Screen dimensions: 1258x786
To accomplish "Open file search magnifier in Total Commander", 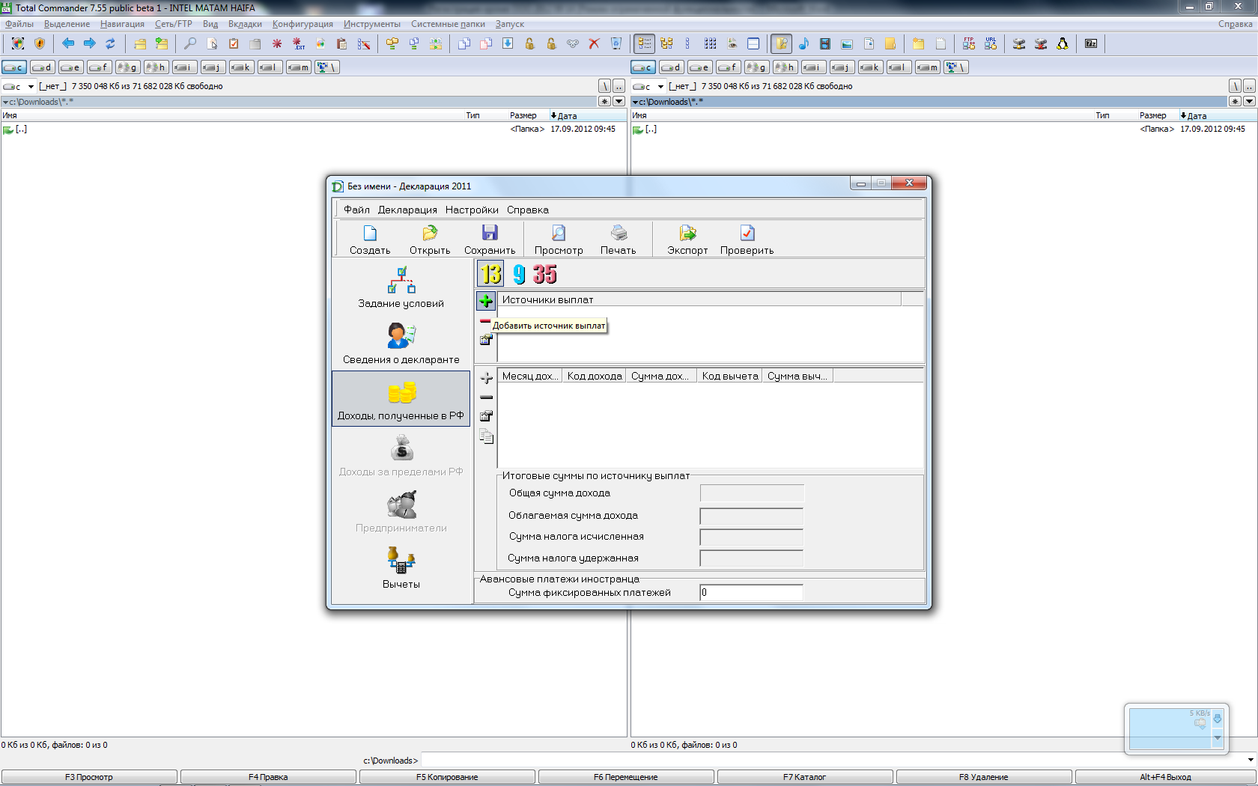I will (190, 43).
